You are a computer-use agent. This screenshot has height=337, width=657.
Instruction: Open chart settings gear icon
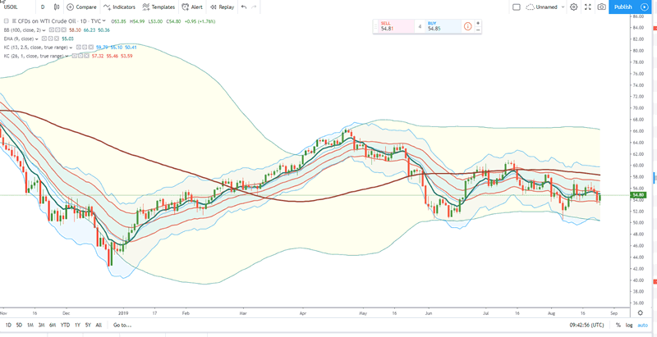[x=574, y=7]
